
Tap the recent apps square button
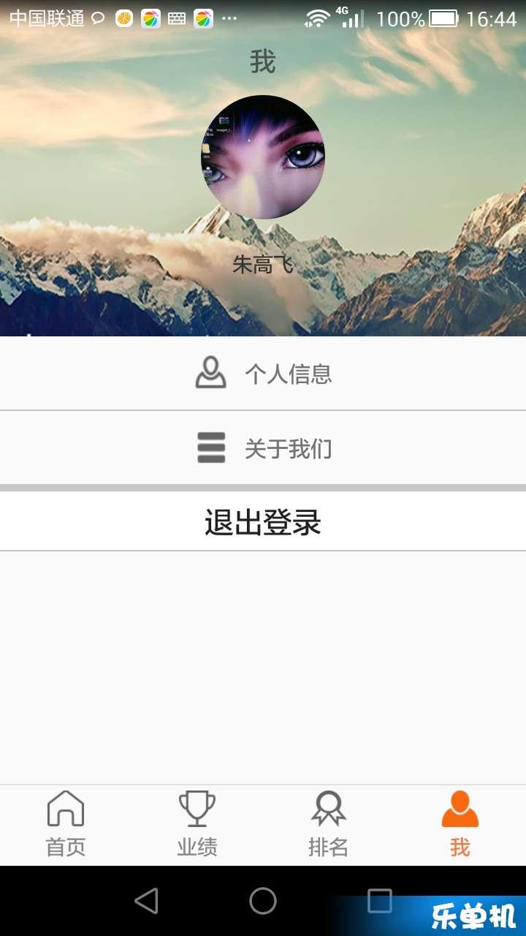(380, 901)
